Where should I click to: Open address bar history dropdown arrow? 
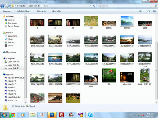tap(91, 6)
